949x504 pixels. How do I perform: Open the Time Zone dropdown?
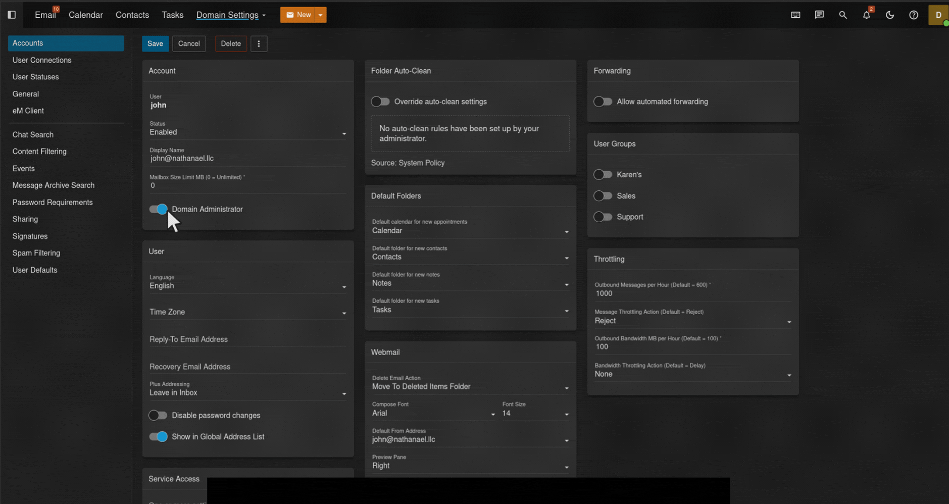(x=247, y=312)
